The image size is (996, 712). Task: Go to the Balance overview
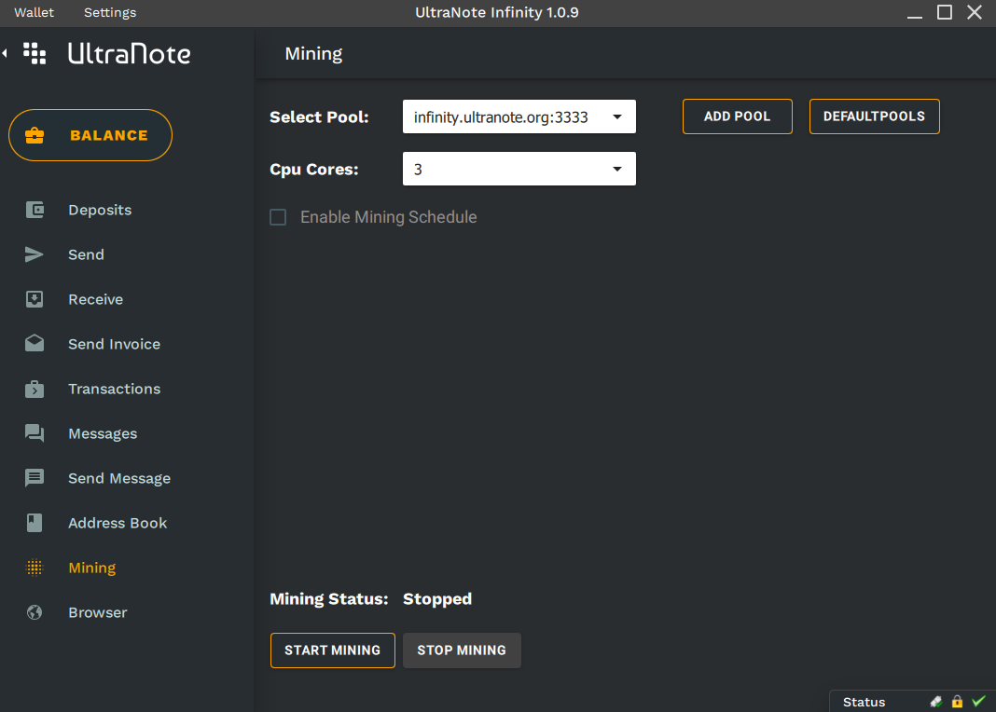point(90,135)
